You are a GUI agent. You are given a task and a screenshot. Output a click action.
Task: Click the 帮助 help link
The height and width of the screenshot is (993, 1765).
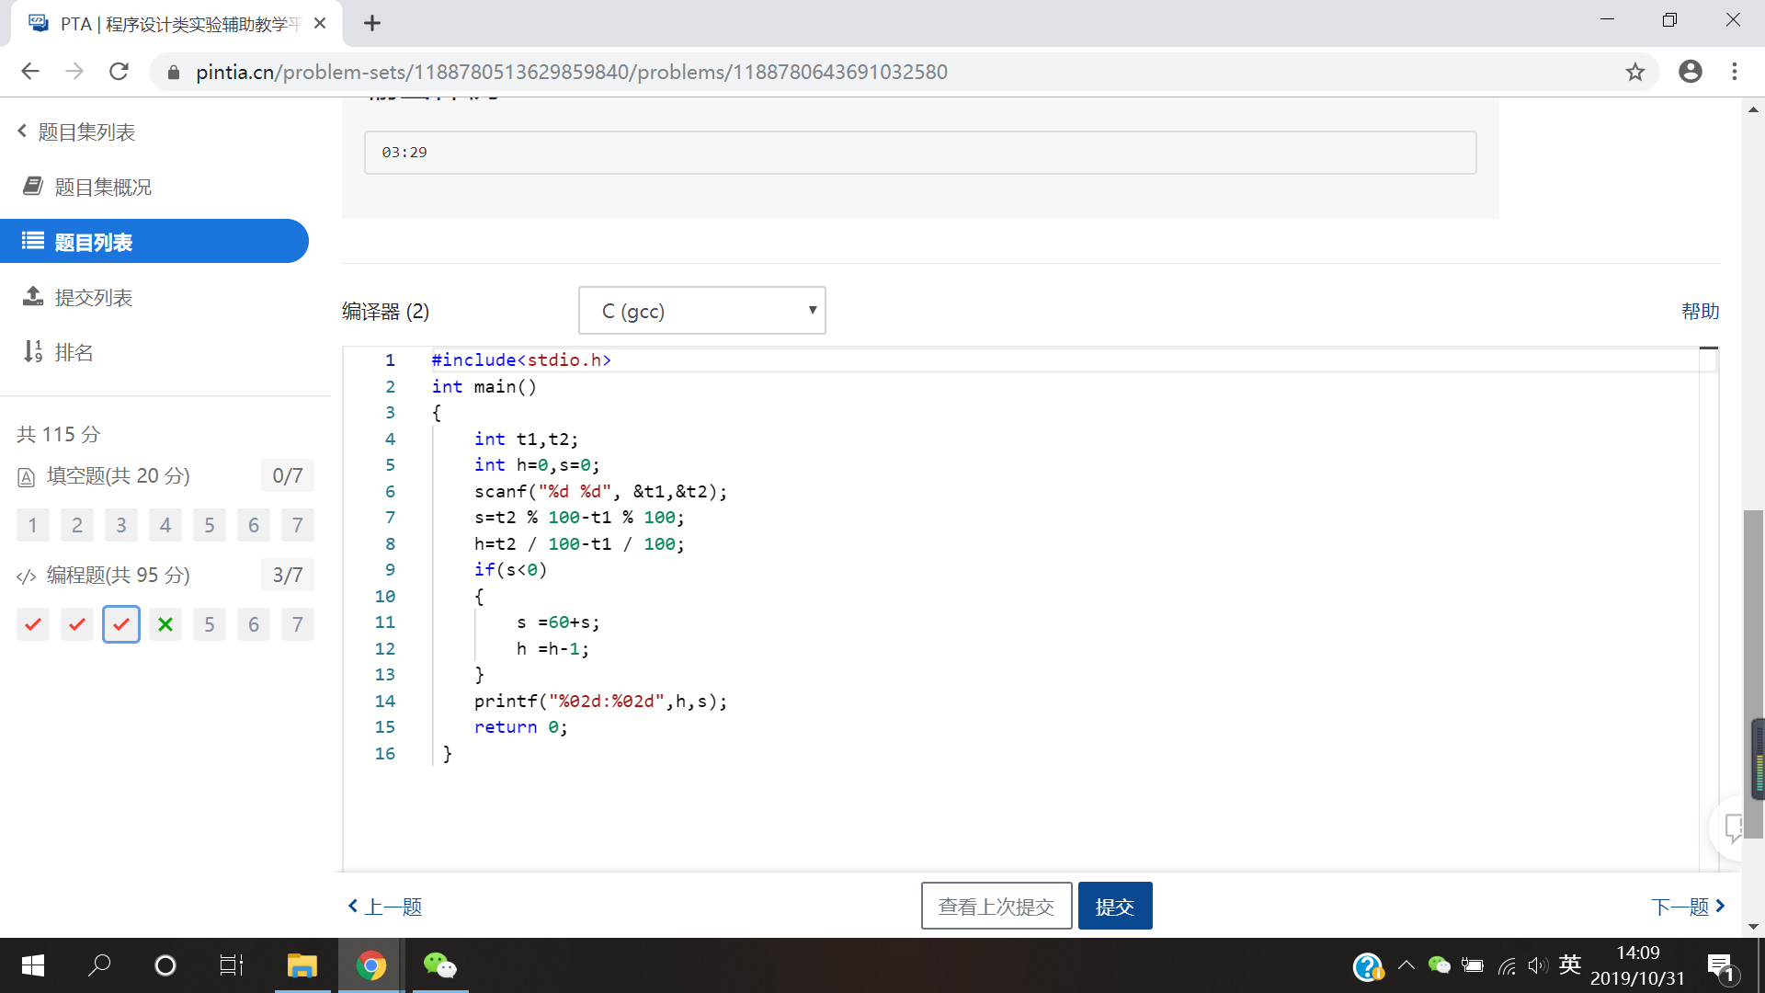tap(1700, 311)
